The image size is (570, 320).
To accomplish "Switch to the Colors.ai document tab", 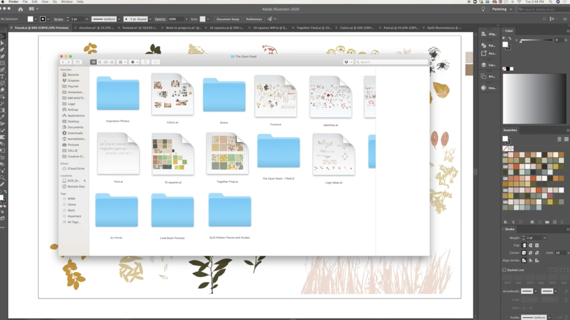I will [356, 28].
